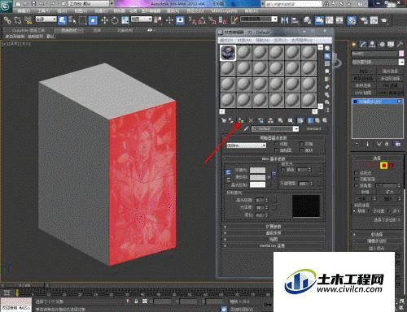
Task: Open Navigation (导航) menu in editor
Action: (x=262, y=40)
